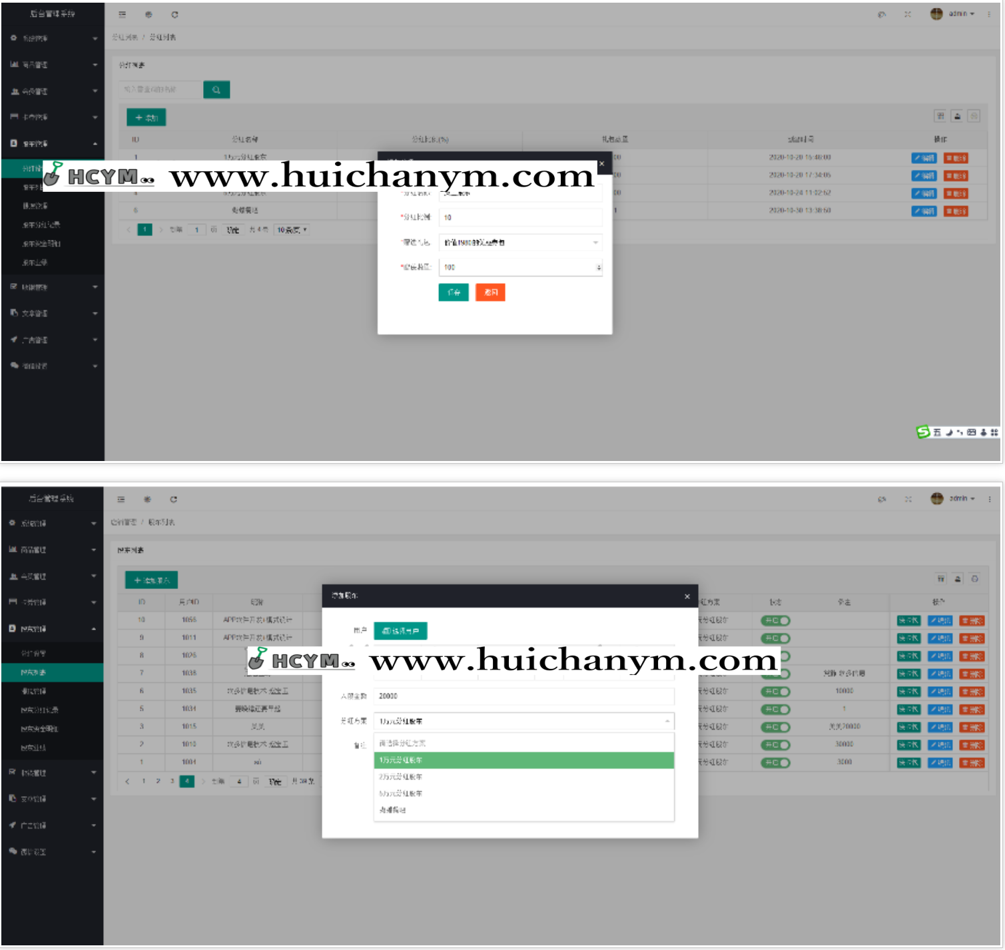Expand gear menu arrow in lower sidebar

tap(94, 524)
